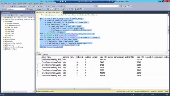
Task: Click the schema_name column header
Action: tap(69, 57)
